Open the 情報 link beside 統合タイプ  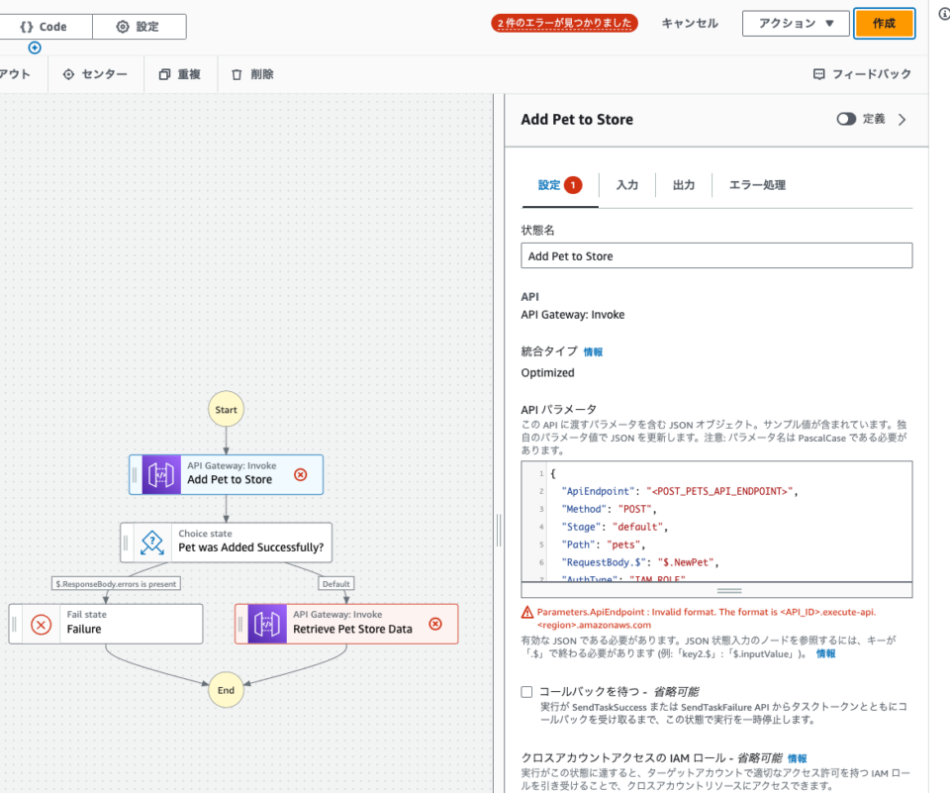click(593, 352)
